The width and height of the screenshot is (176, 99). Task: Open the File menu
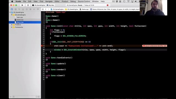[24, 1]
